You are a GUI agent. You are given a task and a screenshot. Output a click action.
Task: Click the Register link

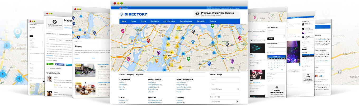(x=237, y=8)
